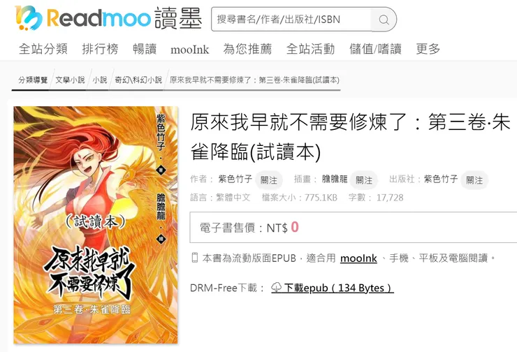Follow publisher 紫色竹子 with 關注 button
This screenshot has height=352, width=517.
click(474, 180)
